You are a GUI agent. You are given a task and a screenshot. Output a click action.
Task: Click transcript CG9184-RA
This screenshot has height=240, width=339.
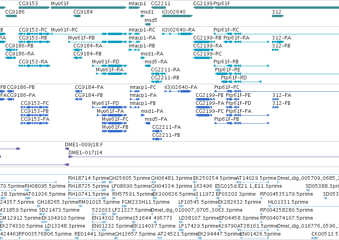click(78, 50)
